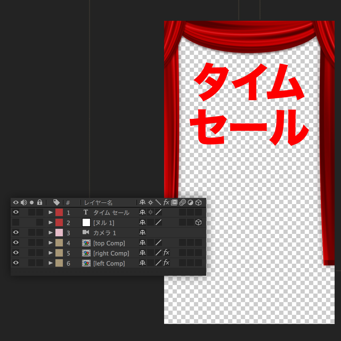Click the pink label color of カメラ 1

tap(59, 233)
